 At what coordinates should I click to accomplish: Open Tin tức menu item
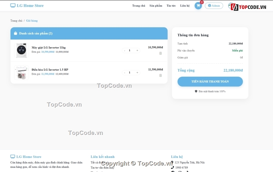171,6
